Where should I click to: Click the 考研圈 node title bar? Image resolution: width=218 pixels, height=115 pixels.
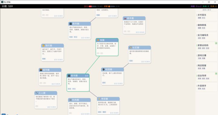click(108, 99)
